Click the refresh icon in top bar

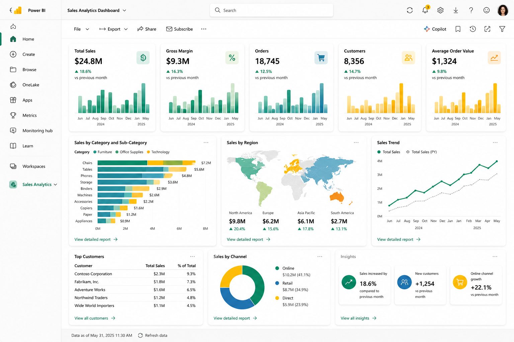tap(410, 10)
